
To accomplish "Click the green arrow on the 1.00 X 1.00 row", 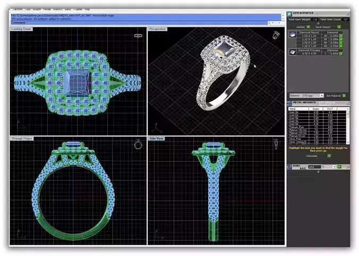I will (341, 43).
